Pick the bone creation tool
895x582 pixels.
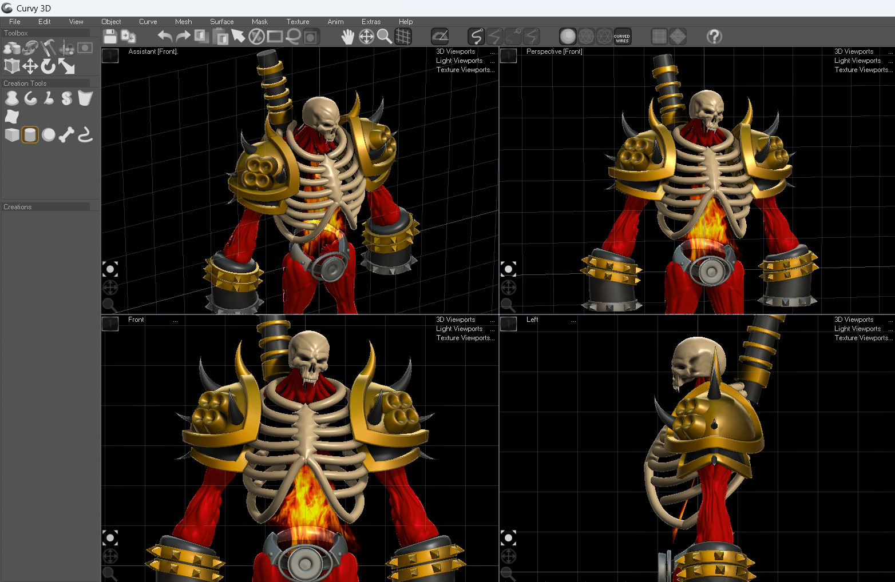coord(67,135)
